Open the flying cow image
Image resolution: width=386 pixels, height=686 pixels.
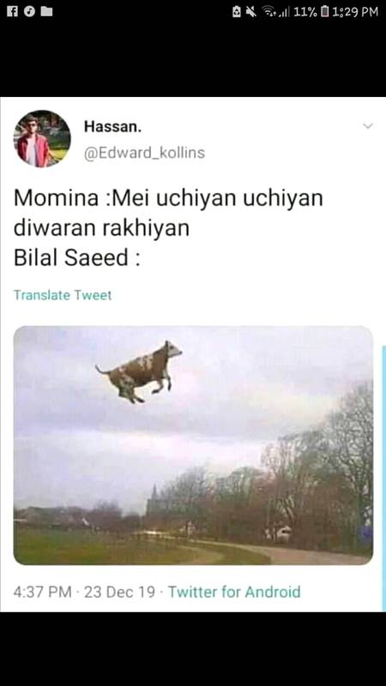(x=194, y=445)
